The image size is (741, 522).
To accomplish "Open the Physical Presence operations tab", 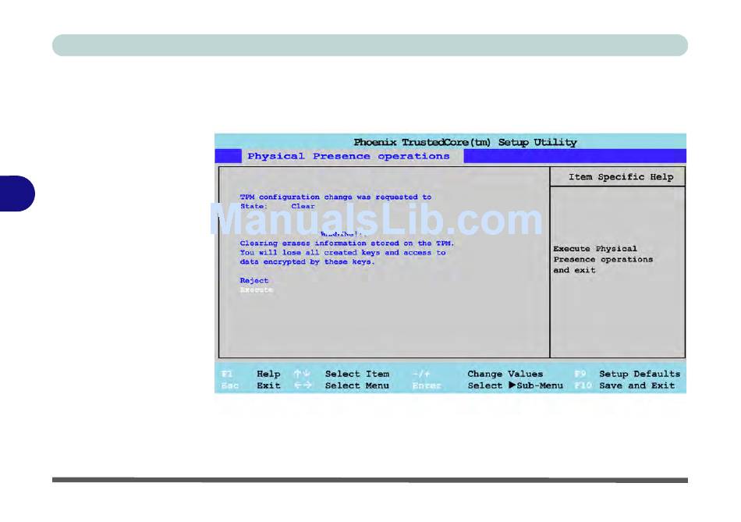I will 349,156.
